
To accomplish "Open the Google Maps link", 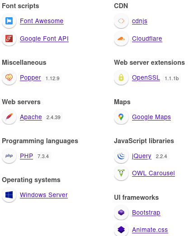I will click(151, 117).
